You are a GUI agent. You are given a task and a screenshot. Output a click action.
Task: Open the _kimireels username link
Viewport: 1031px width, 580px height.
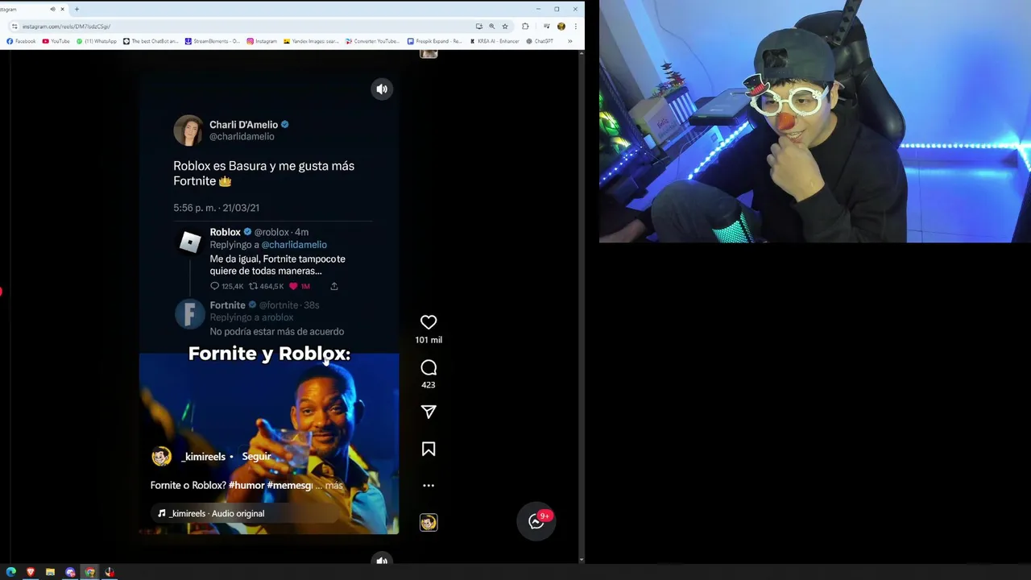(203, 456)
